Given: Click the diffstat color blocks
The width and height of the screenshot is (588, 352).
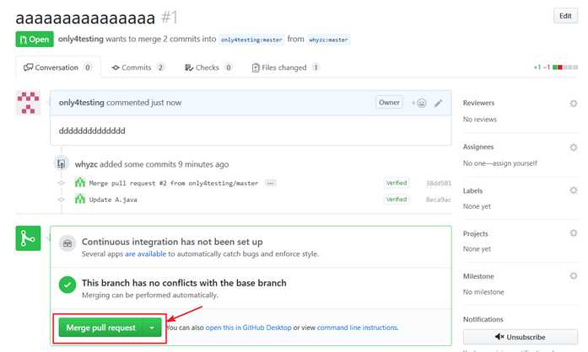Looking at the screenshot, I should coord(564,67).
